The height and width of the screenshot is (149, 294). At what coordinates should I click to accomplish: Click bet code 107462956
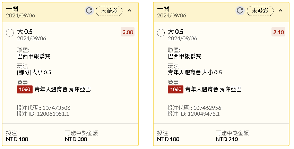pos(207,108)
